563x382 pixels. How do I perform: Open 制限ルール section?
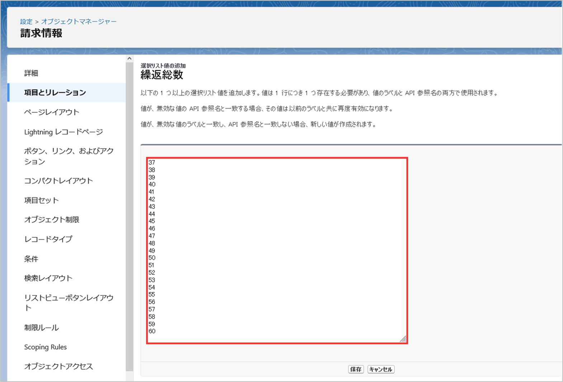click(x=41, y=328)
